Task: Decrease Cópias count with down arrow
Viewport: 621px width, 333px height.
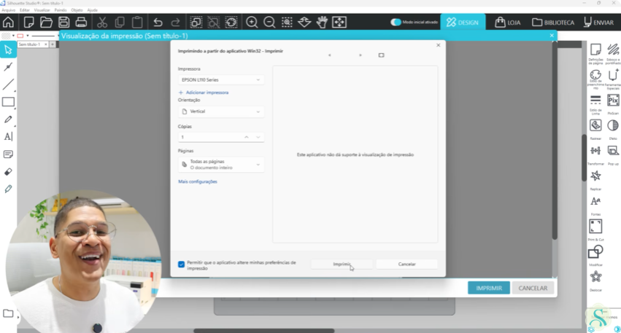Action: point(258,137)
